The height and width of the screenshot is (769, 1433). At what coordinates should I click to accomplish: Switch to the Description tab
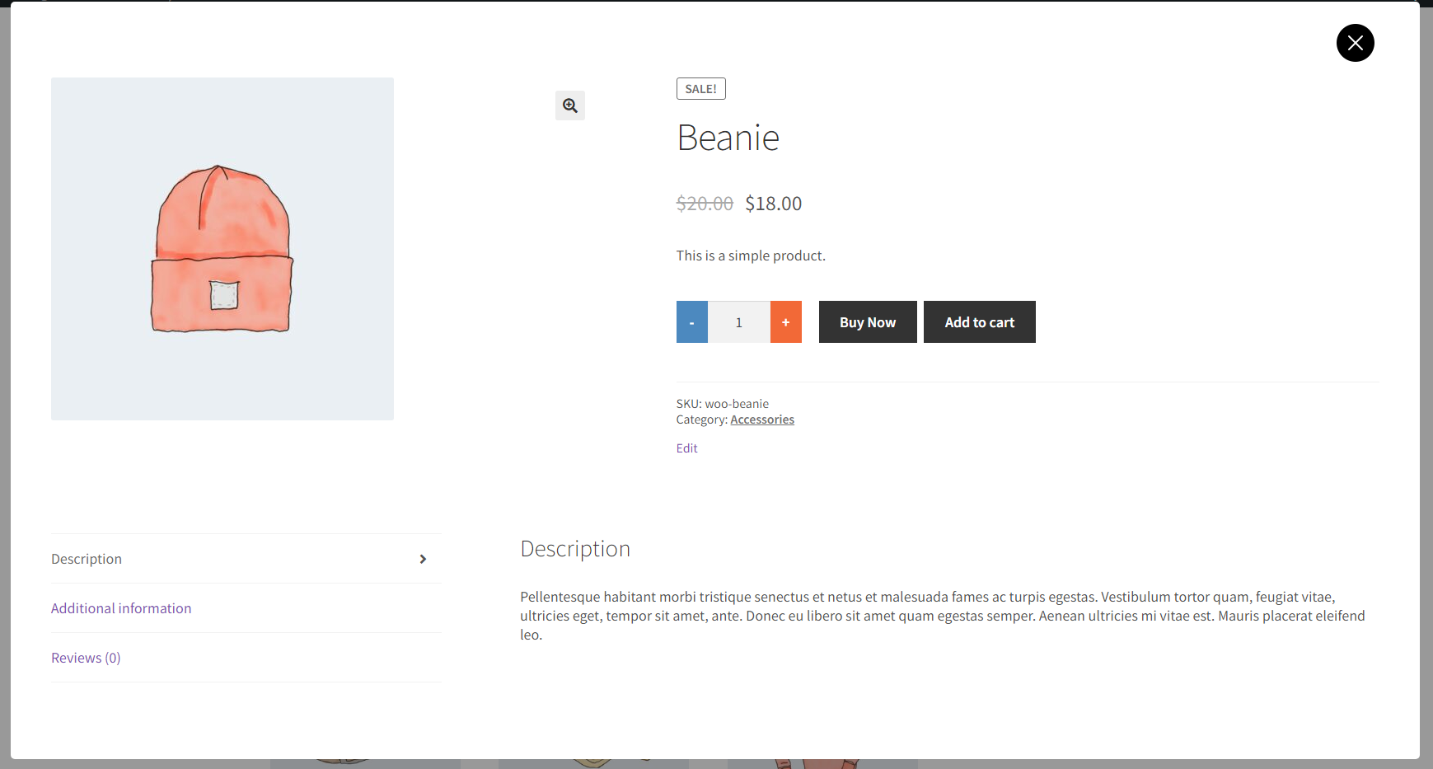[86, 558]
